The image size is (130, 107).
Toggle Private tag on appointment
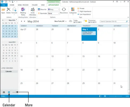tap(81, 9)
